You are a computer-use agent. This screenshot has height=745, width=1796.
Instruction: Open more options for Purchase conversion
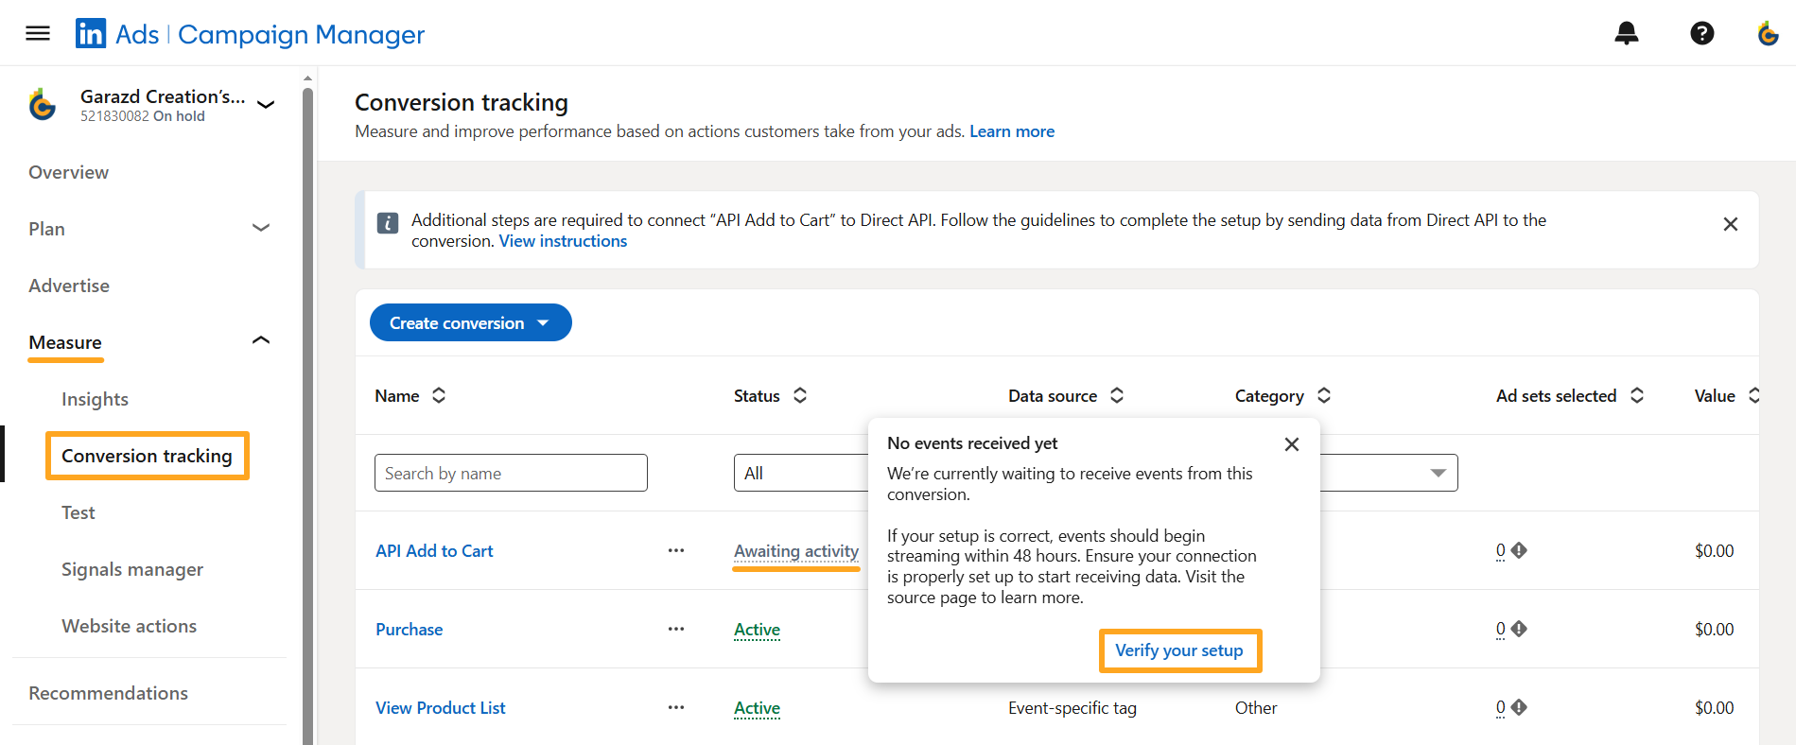pos(676,629)
